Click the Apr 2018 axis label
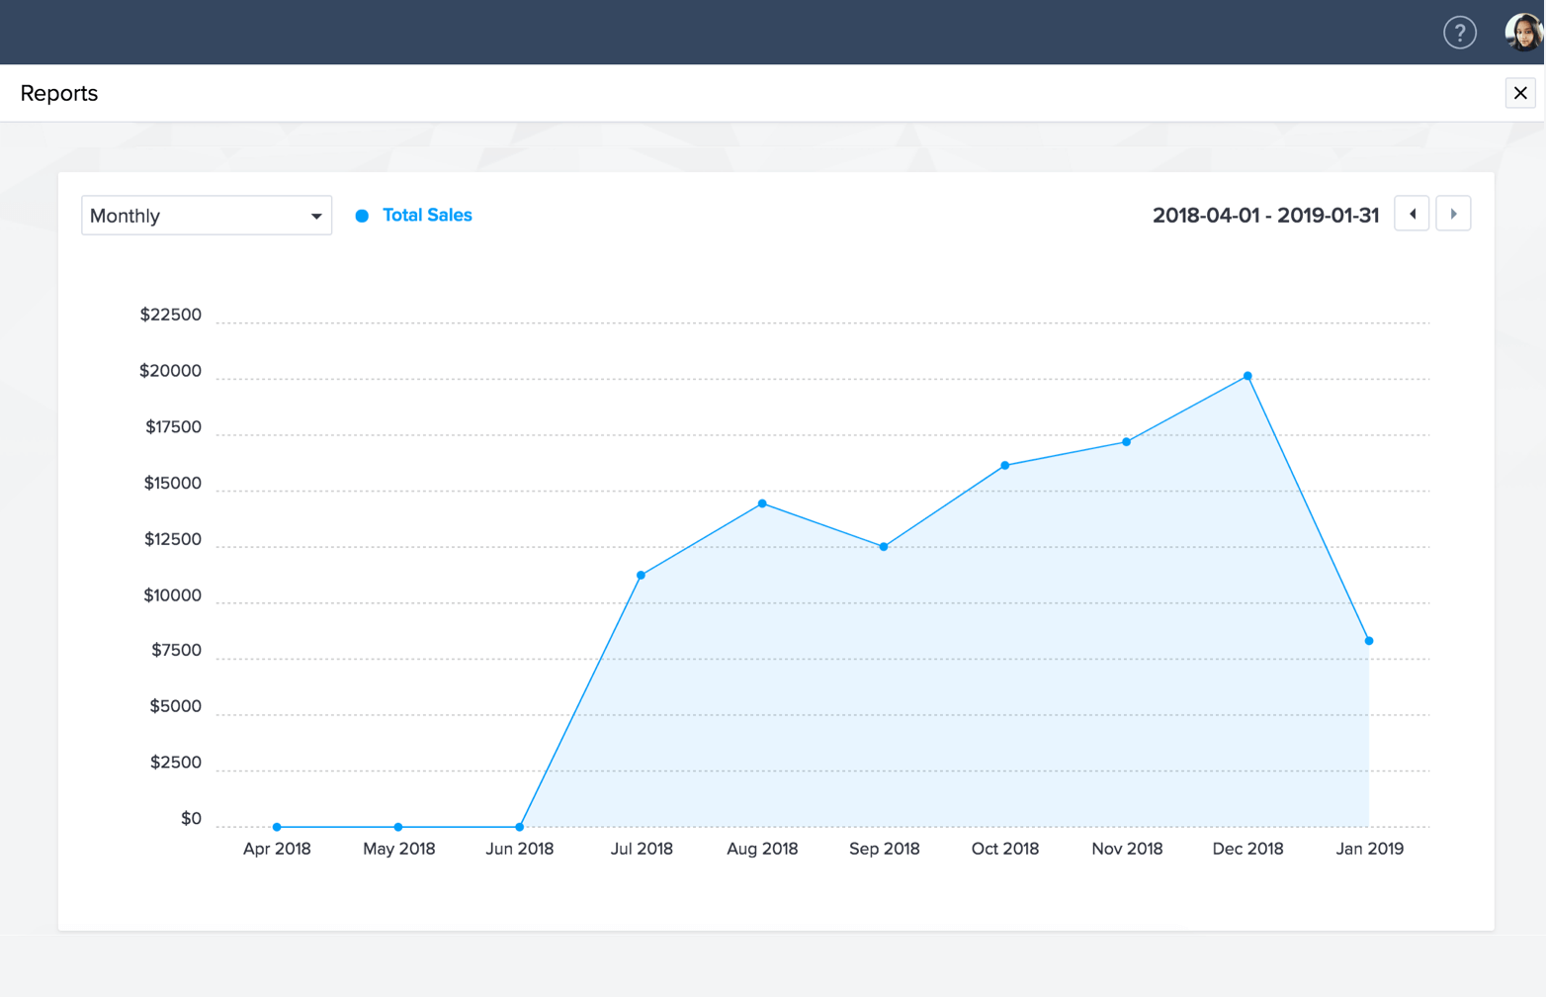Screen dimensions: 1546x997 [277, 849]
